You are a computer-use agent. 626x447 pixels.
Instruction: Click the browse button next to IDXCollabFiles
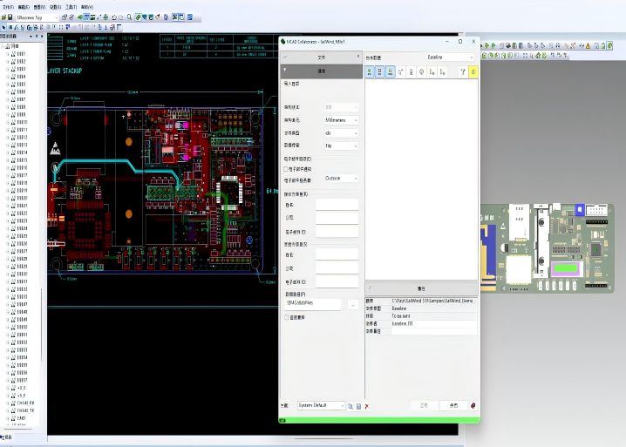351,304
